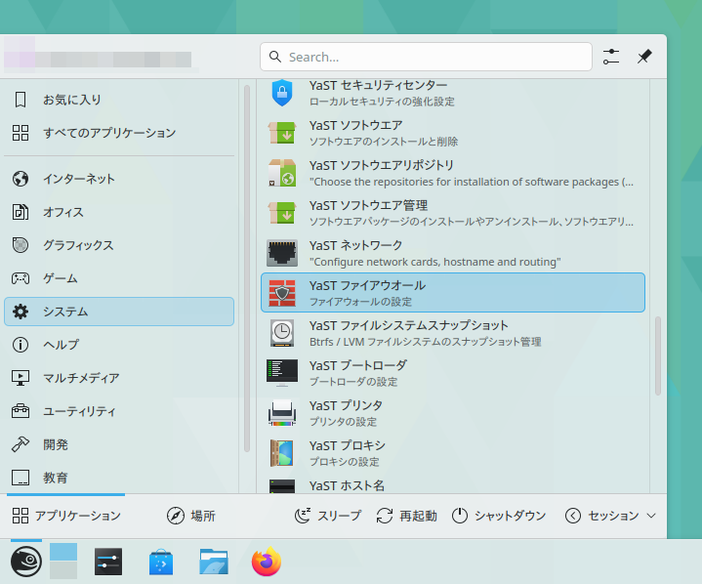This screenshot has height=584, width=702.
Task: Click the 再起動 restart button
Action: (x=406, y=516)
